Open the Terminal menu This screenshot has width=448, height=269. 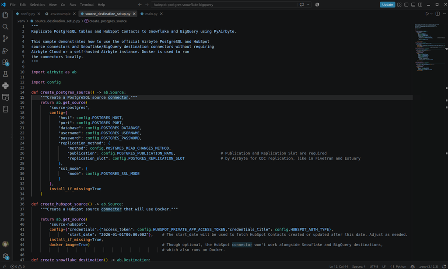pyautogui.click(x=87, y=4)
